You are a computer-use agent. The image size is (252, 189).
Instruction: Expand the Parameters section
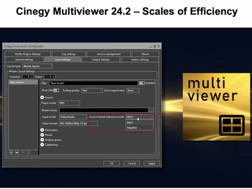[43, 130]
